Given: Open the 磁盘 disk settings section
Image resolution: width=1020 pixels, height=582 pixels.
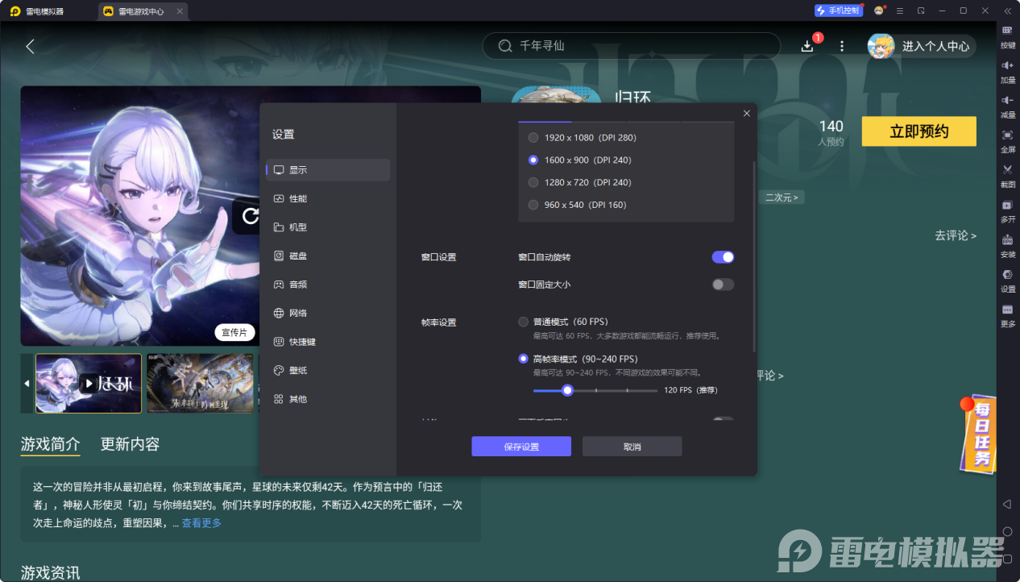Looking at the screenshot, I should pos(328,256).
